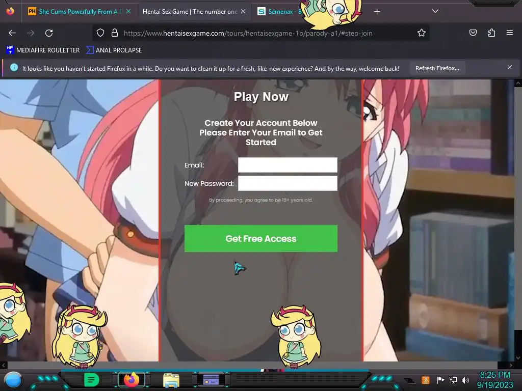
Task: Close the active middle browser tab
Action: coord(243,11)
